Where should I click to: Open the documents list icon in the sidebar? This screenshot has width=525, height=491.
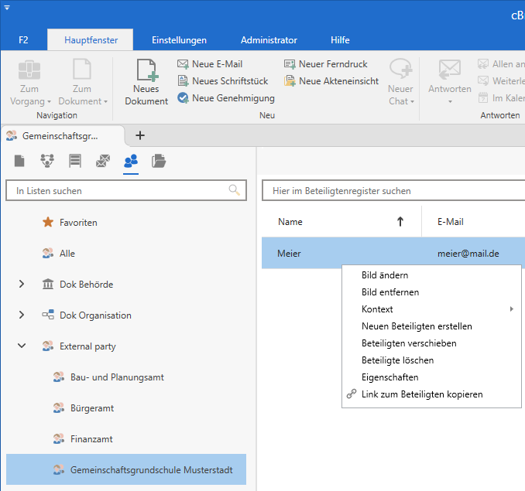[x=19, y=161]
